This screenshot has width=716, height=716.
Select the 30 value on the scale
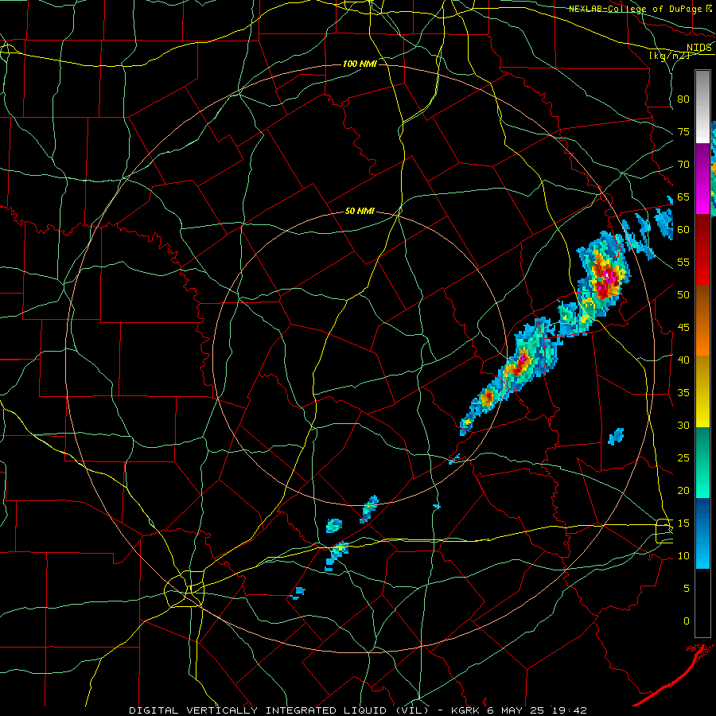[x=683, y=426]
